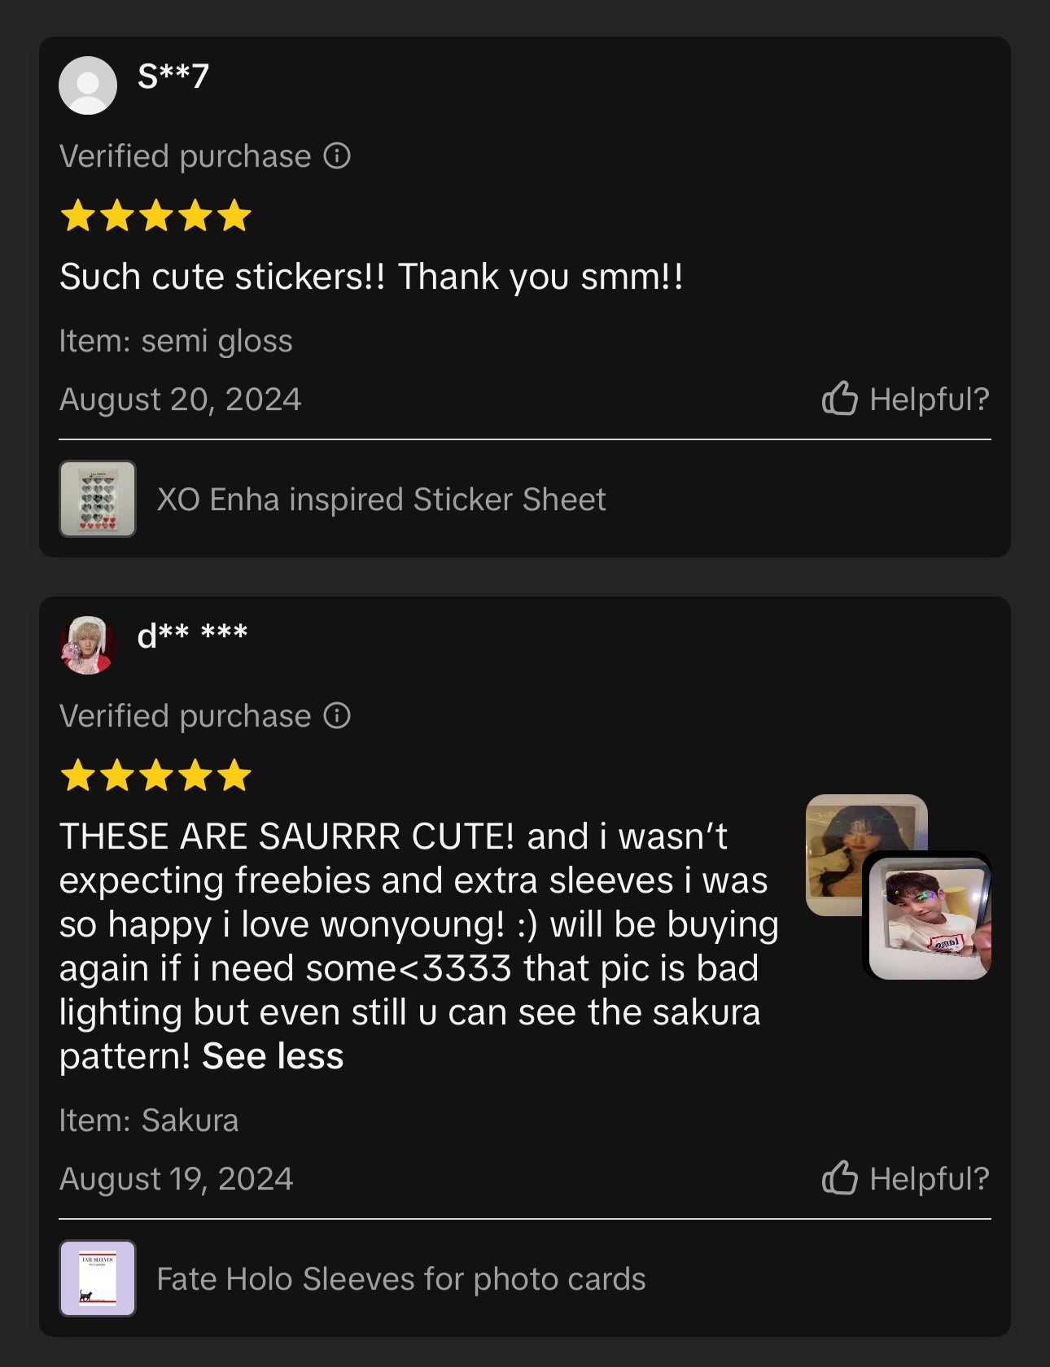
Task: Click the Helpful? text on sticker review
Action: tap(930, 400)
